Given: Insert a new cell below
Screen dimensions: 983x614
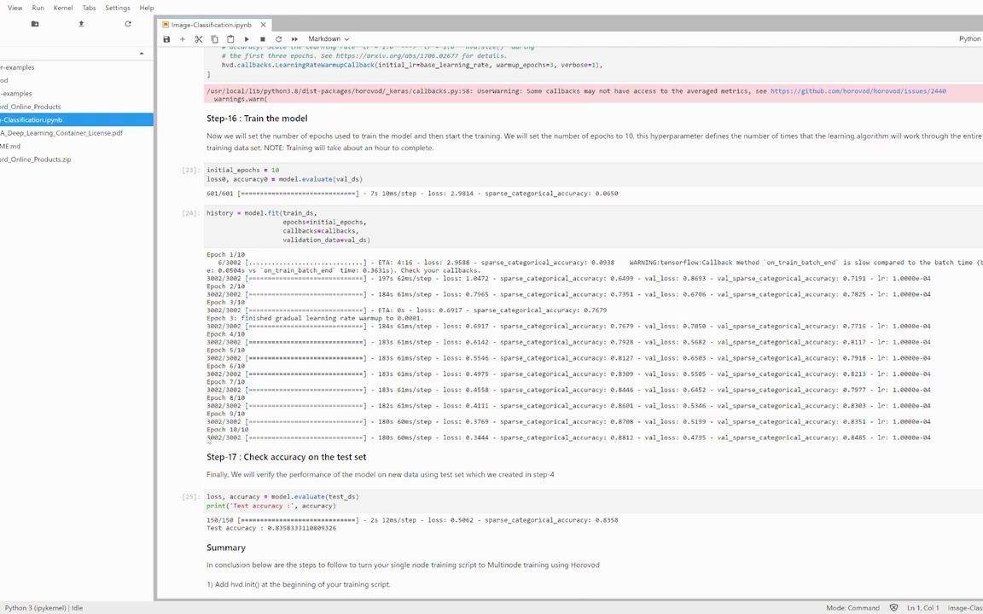Looking at the screenshot, I should [182, 38].
